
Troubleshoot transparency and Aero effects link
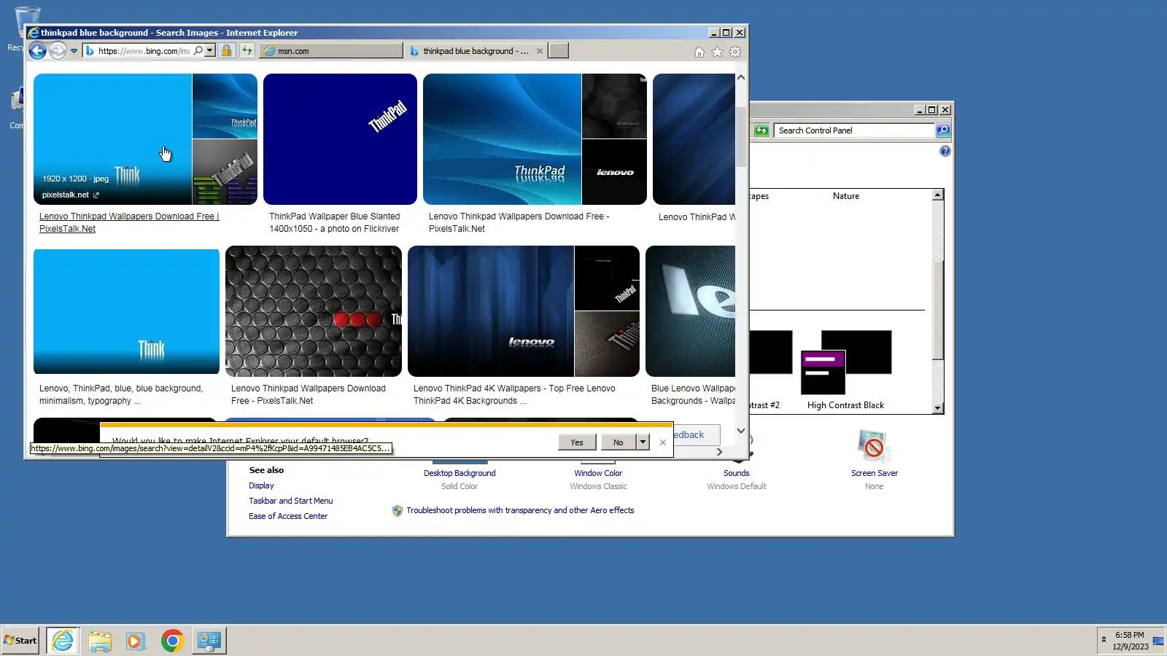click(x=520, y=510)
